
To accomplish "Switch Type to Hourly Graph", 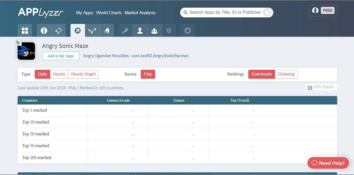I will coord(83,74).
